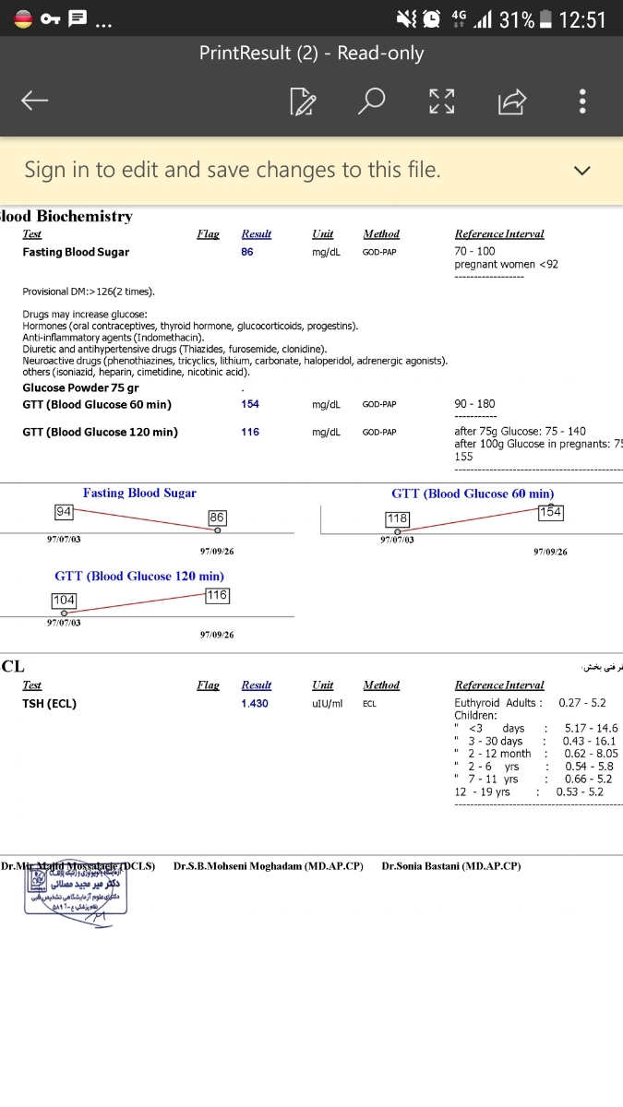Screen dimensions: 623x1107
Task: Open the three-dot overflow menu
Action: (x=581, y=101)
